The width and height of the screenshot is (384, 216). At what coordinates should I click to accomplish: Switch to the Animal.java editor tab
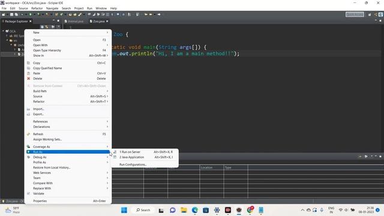[x=74, y=22]
